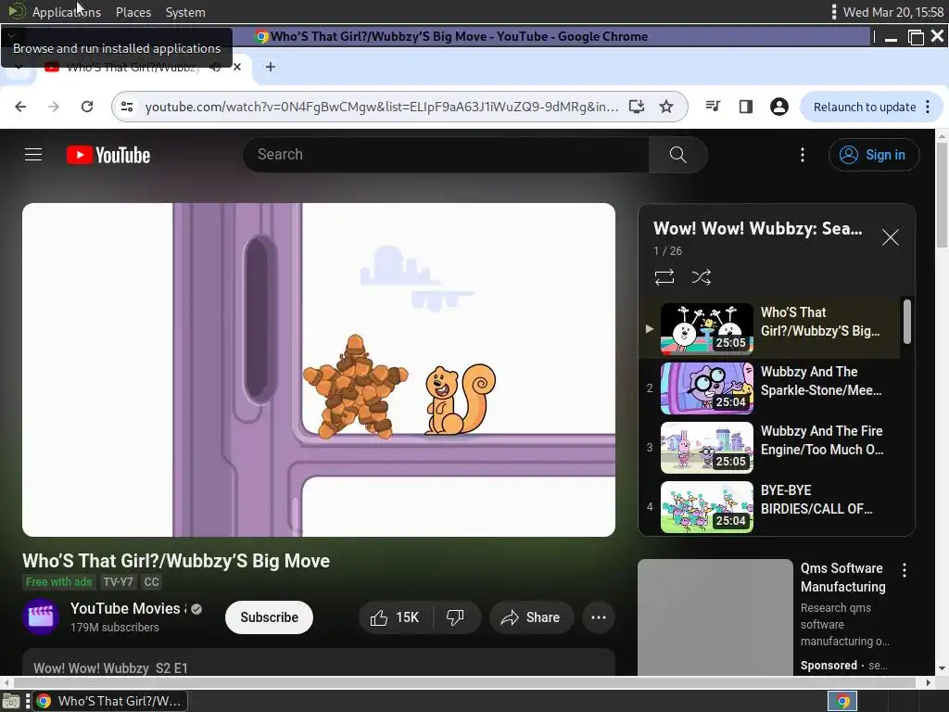Open the Chrome profile avatar

point(778,107)
